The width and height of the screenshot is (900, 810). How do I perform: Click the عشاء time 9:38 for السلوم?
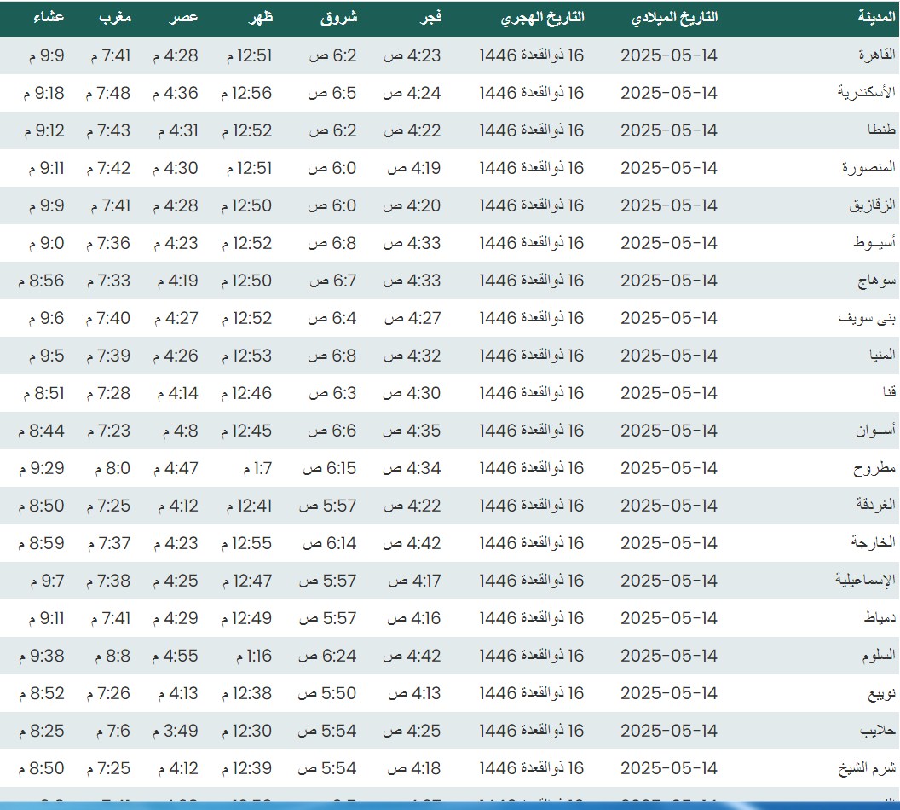[x=41, y=656]
